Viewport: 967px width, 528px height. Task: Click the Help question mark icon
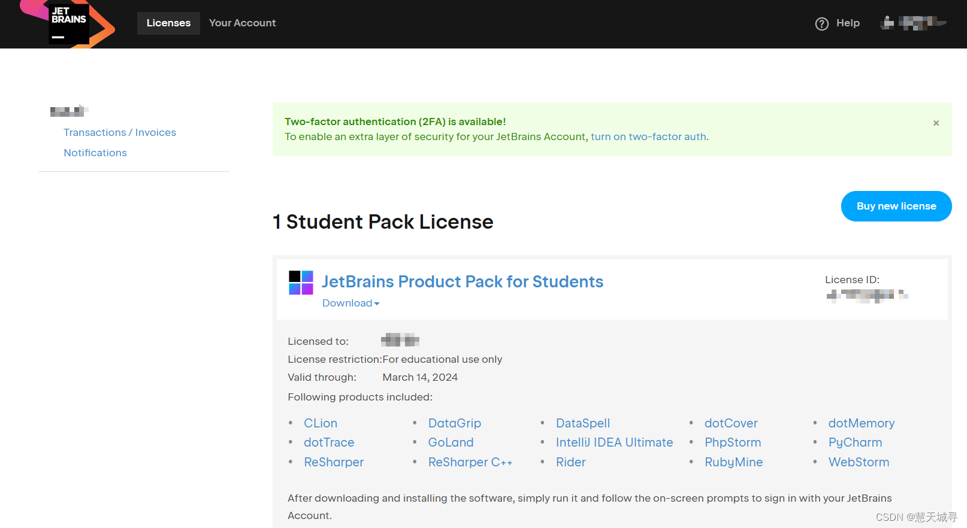822,23
